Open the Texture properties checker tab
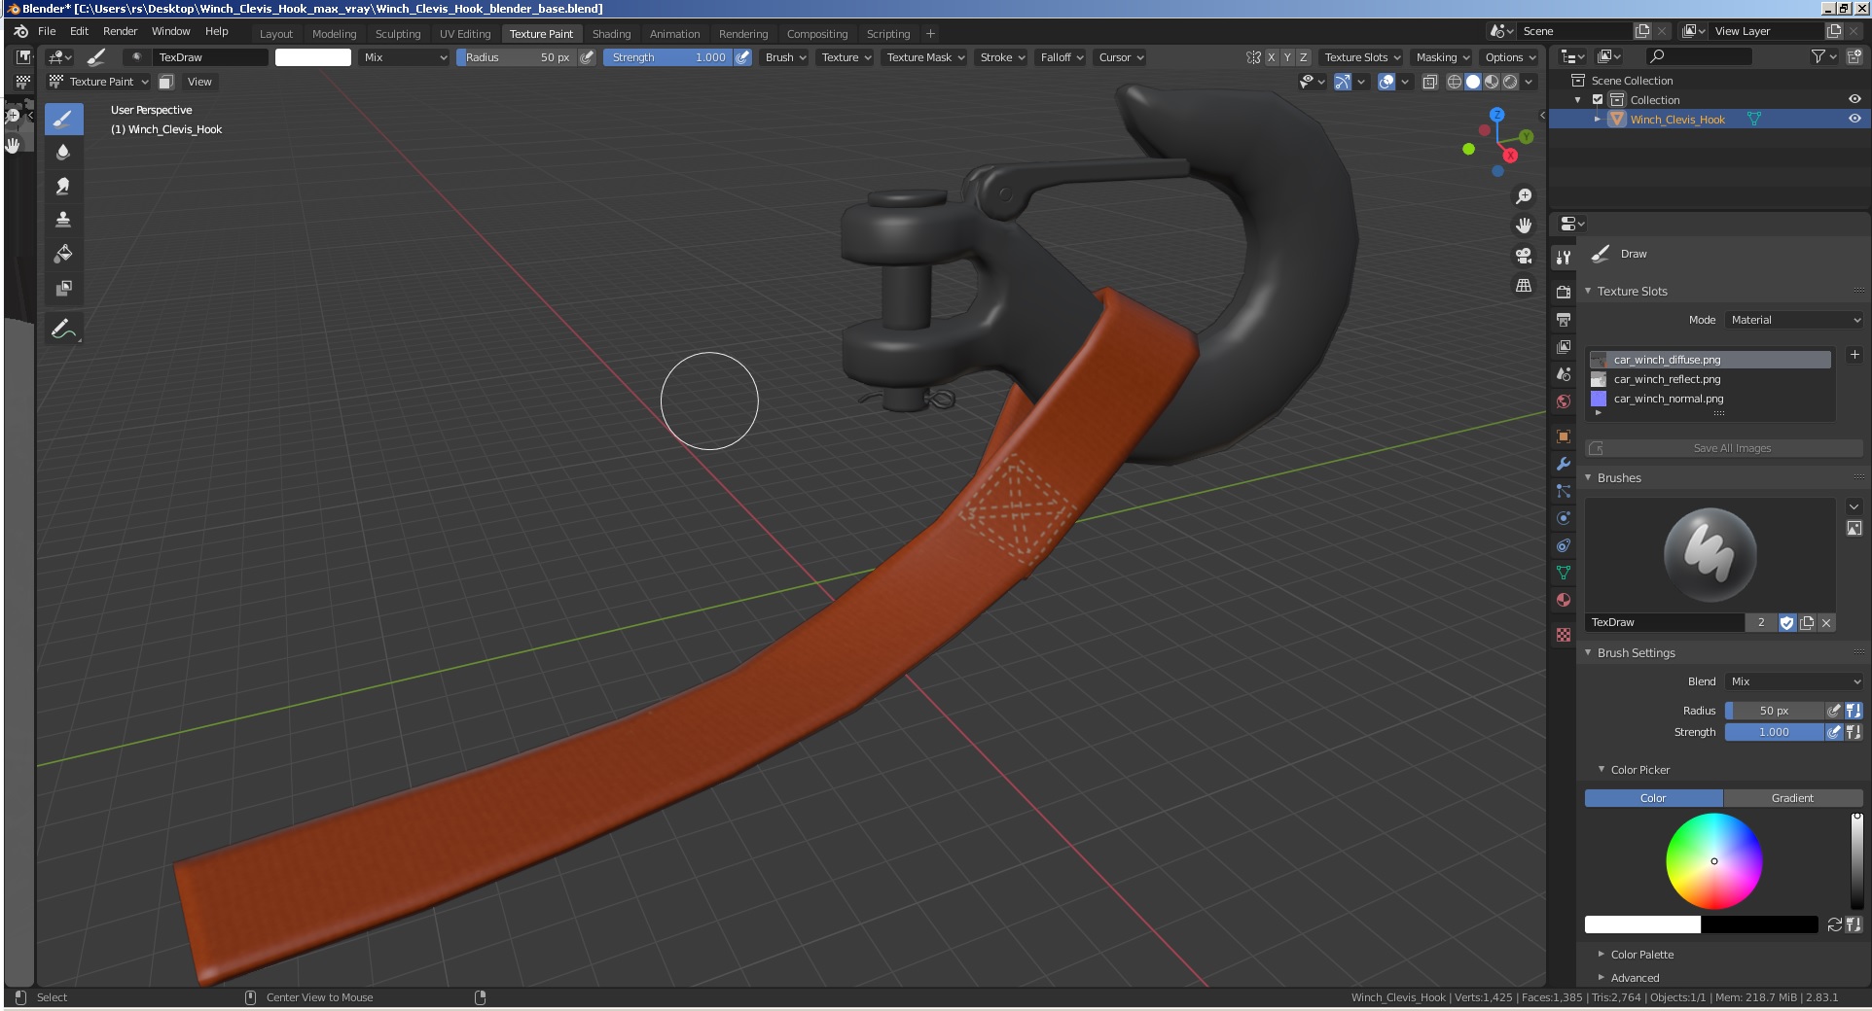The height and width of the screenshot is (1011, 1872). tap(1564, 635)
